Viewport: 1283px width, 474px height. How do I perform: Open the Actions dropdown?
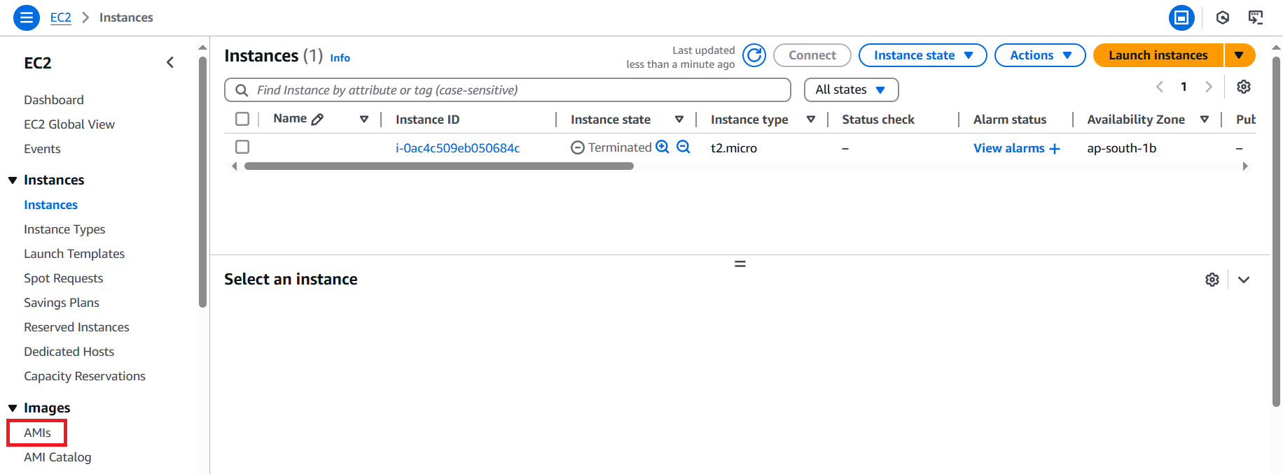(x=1040, y=55)
